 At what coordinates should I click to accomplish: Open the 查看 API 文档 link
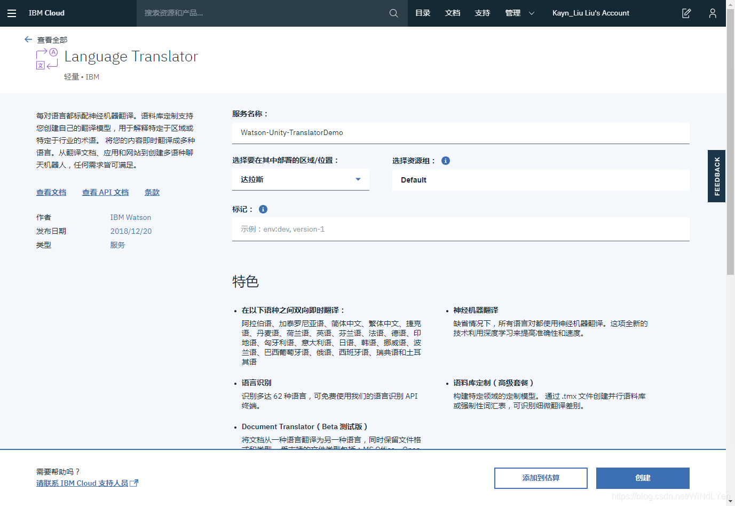pyautogui.click(x=105, y=193)
